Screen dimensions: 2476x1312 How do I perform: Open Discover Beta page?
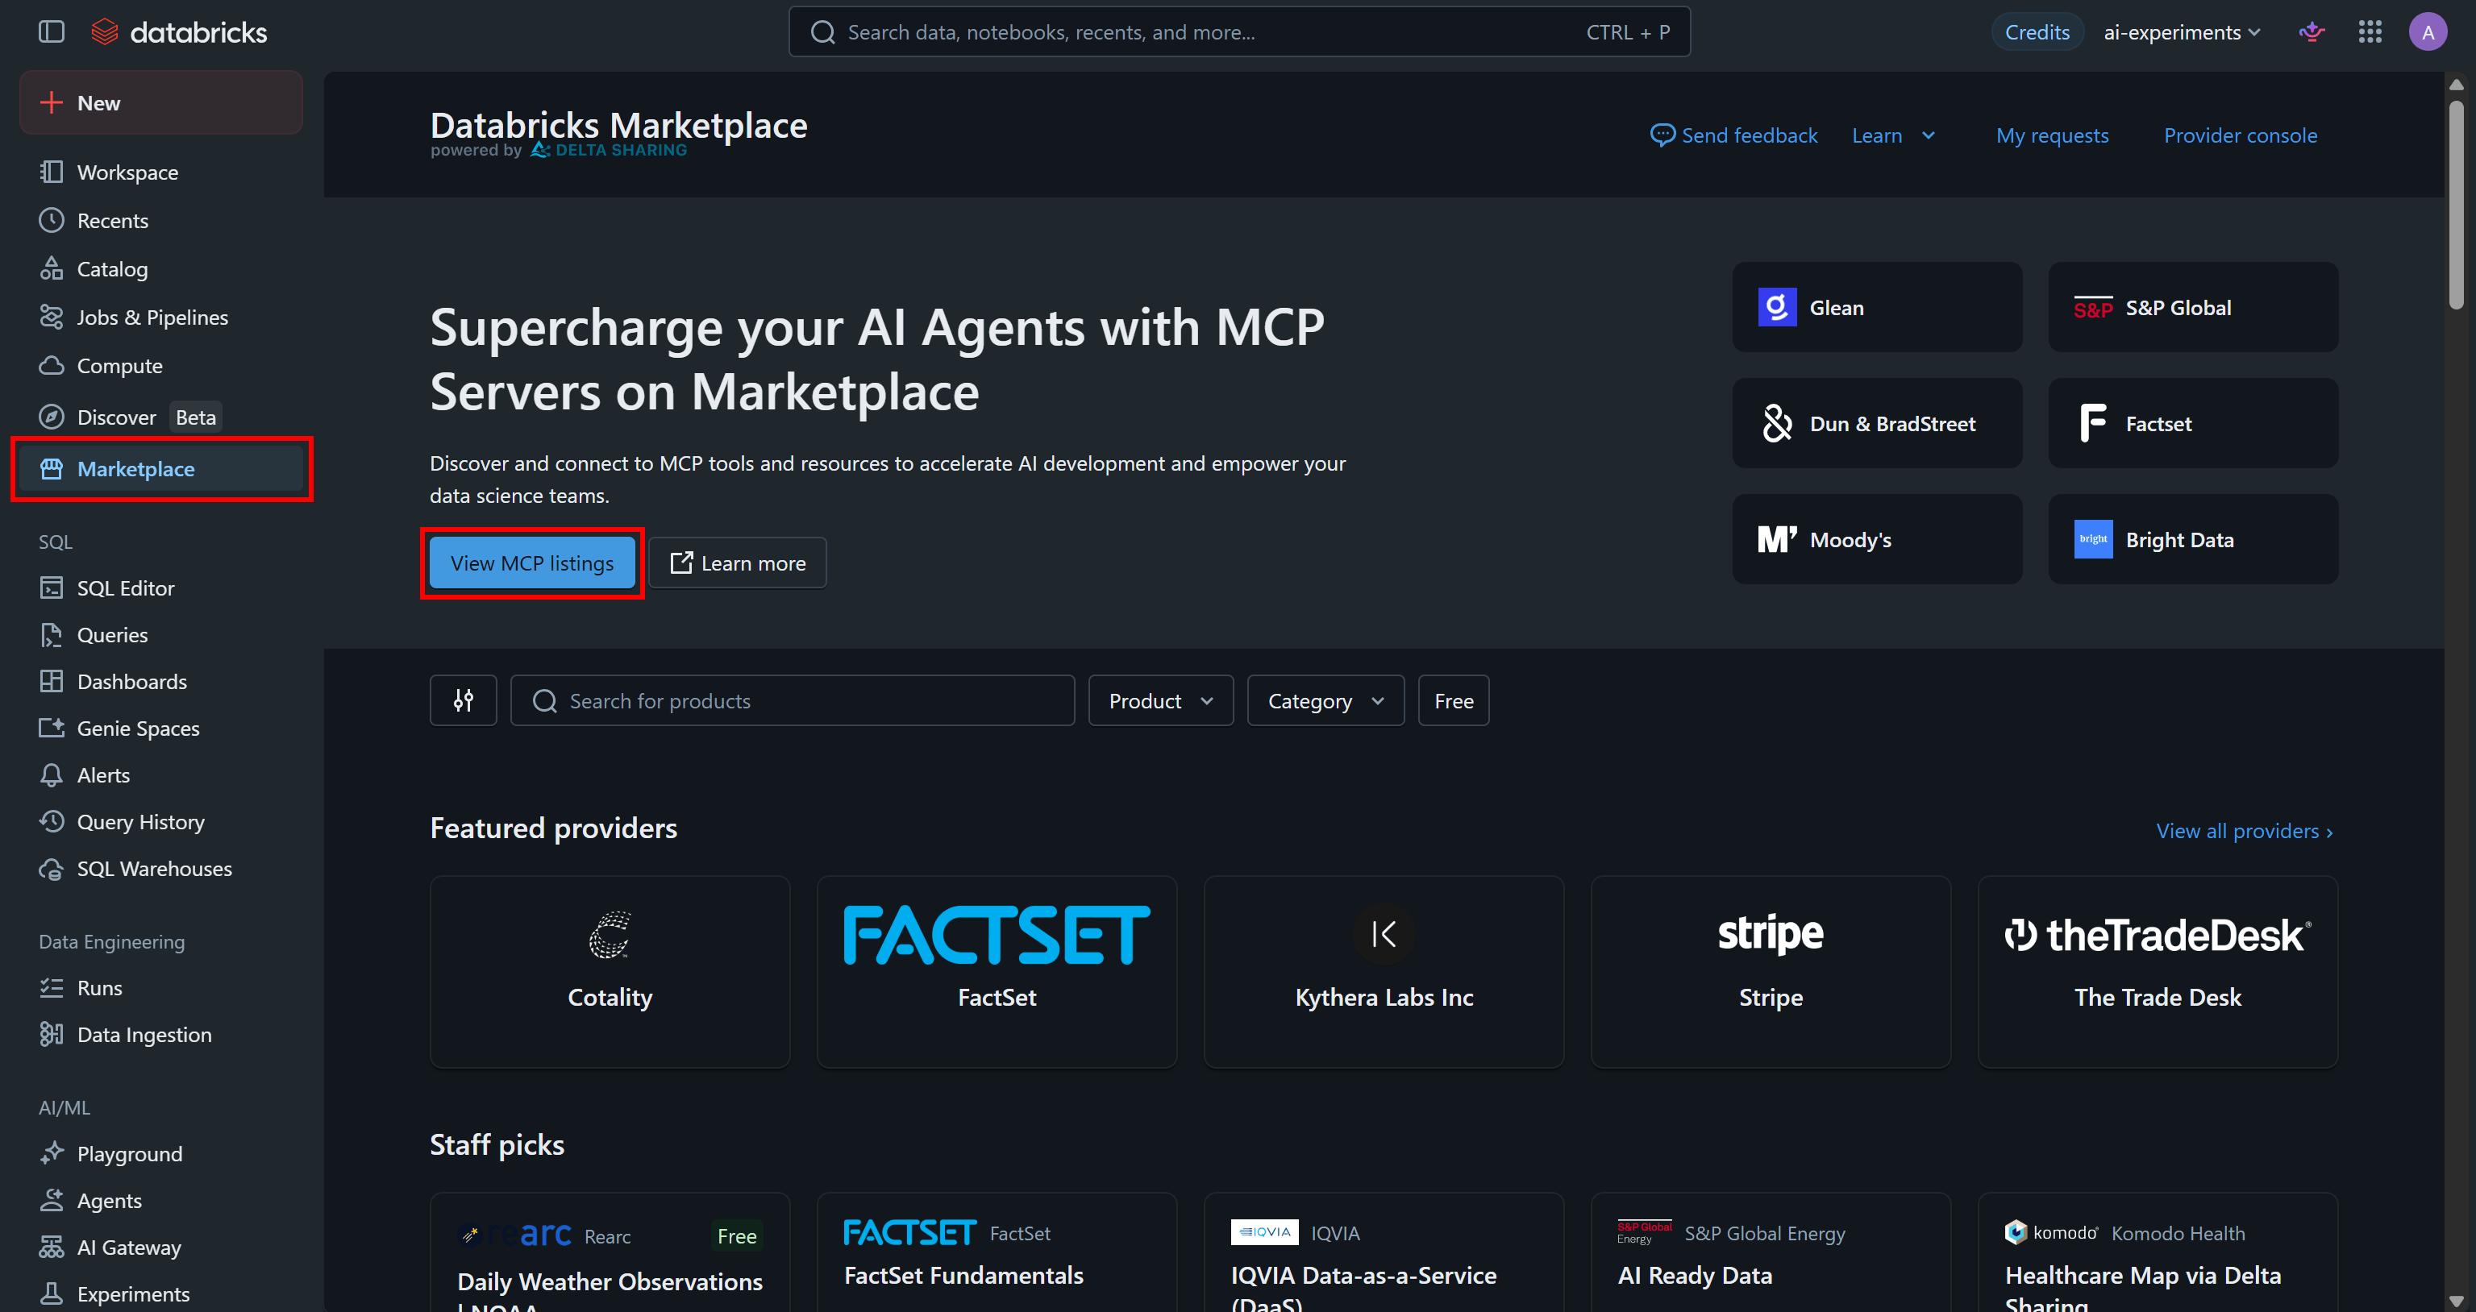click(x=161, y=417)
